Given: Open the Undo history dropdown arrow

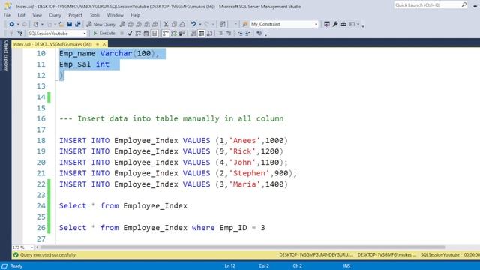Looking at the screenshot, I should coord(200,24).
